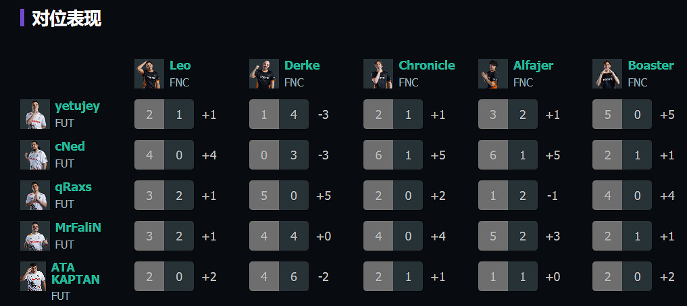Click cNed versus Leo 4-0 score box
Image resolution: width=687 pixels, height=306 pixels.
point(164,155)
